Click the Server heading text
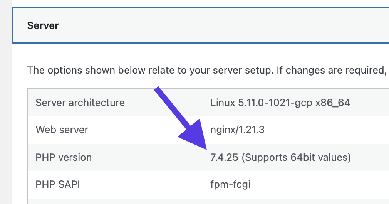This screenshot has height=204, width=389. click(x=43, y=26)
